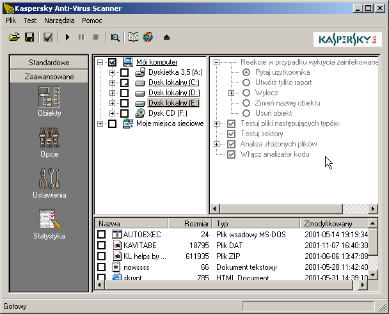The height and width of the screenshot is (314, 389).
Task: Open the help book icon
Action: click(x=133, y=37)
